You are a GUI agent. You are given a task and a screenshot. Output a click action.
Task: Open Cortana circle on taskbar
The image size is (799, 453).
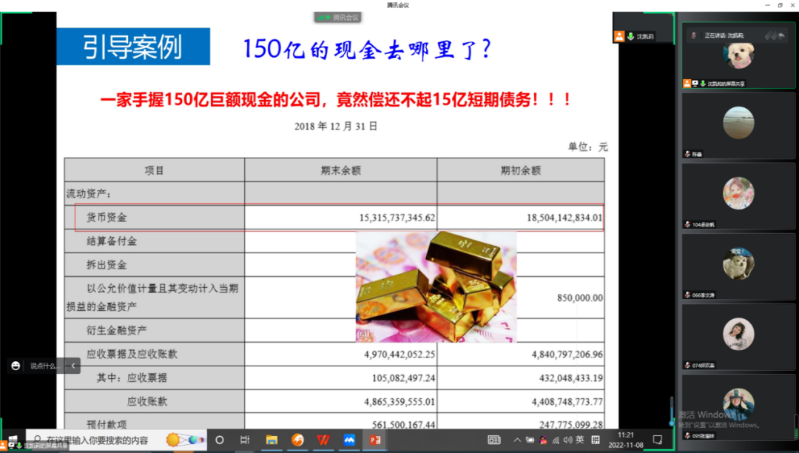coord(220,440)
